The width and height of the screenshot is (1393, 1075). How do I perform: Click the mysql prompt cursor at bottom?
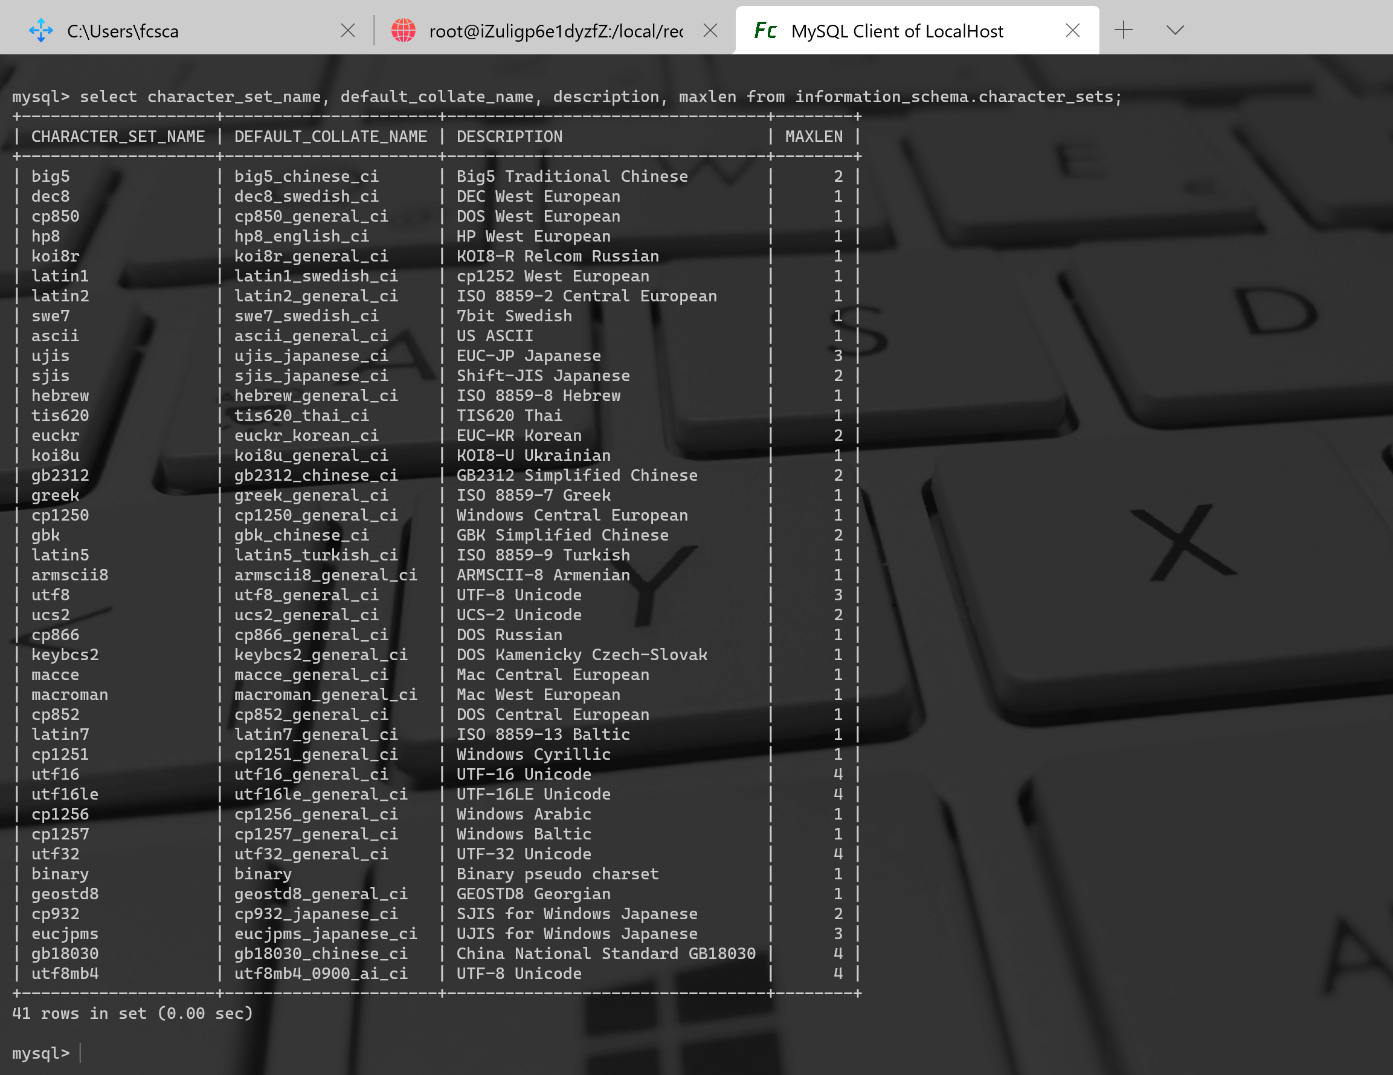80,1053
